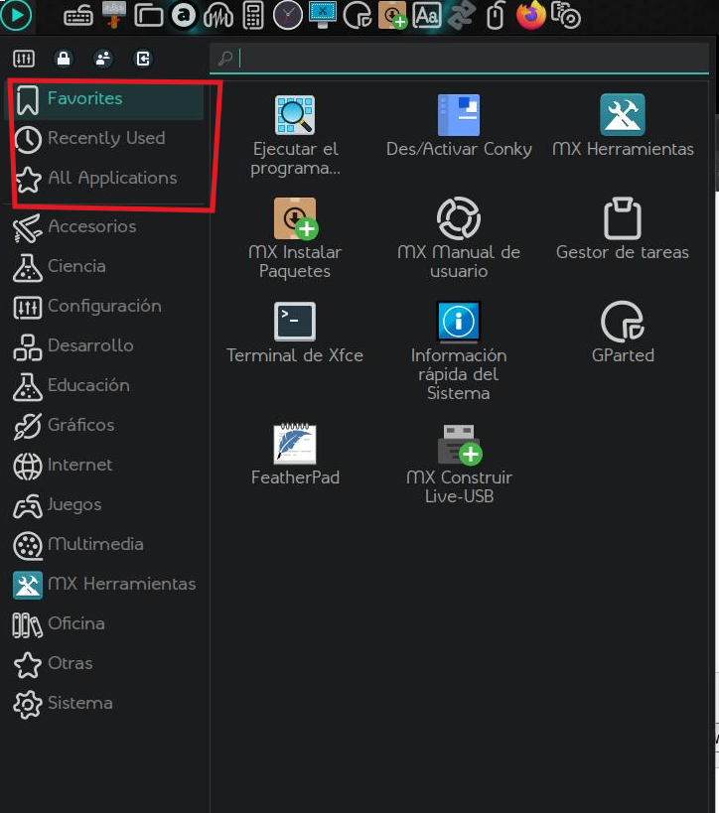The width and height of the screenshot is (719, 813).
Task: Select the Sistema category
Action: [104, 704]
